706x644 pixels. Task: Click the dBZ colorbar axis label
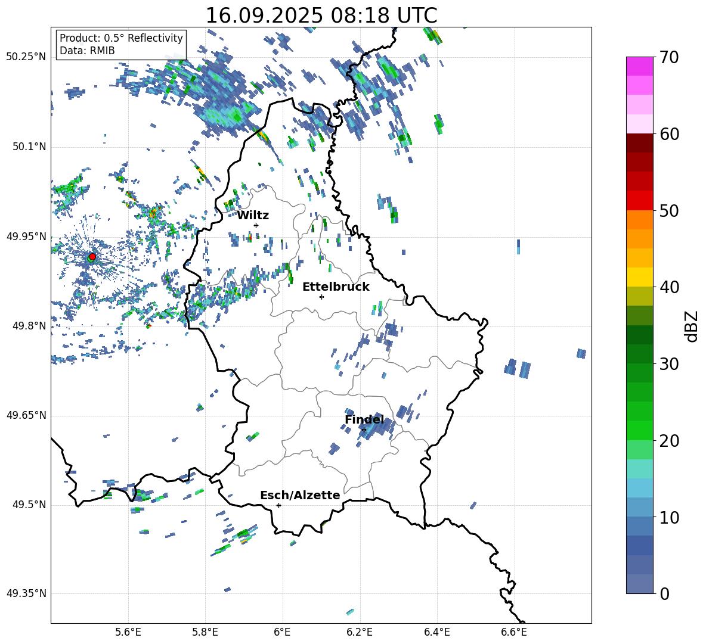coord(692,326)
